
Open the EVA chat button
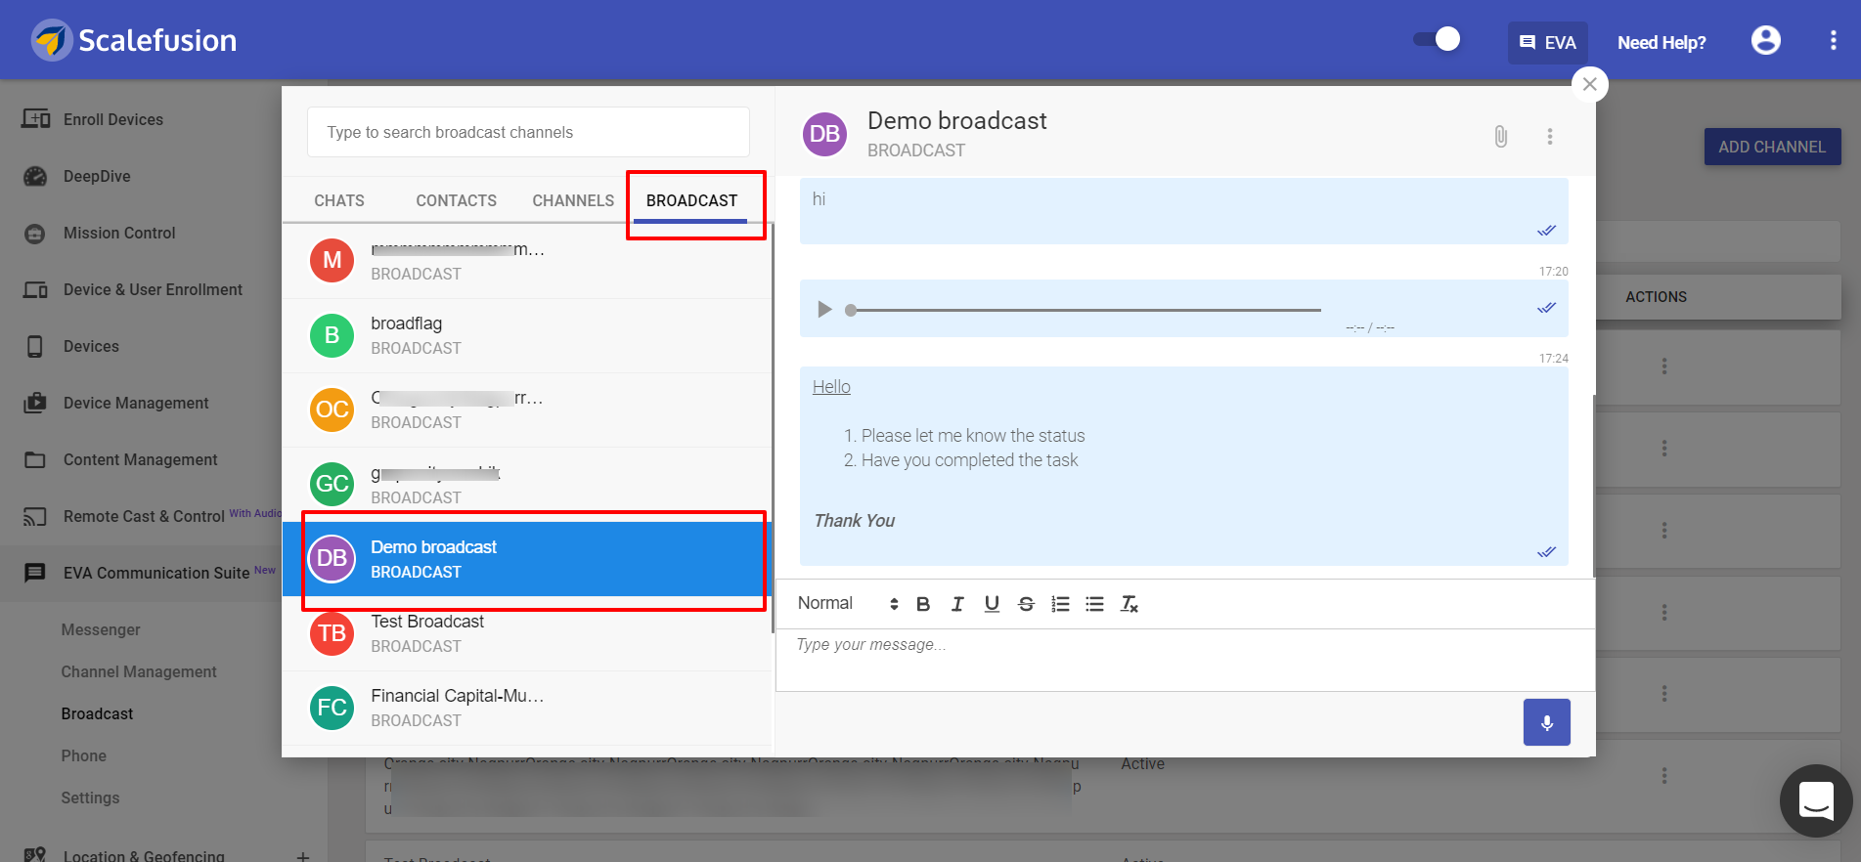pos(1547,43)
